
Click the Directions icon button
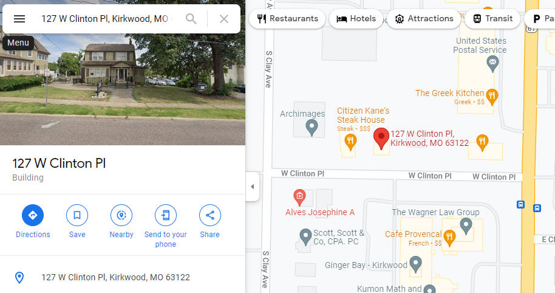pos(33,215)
